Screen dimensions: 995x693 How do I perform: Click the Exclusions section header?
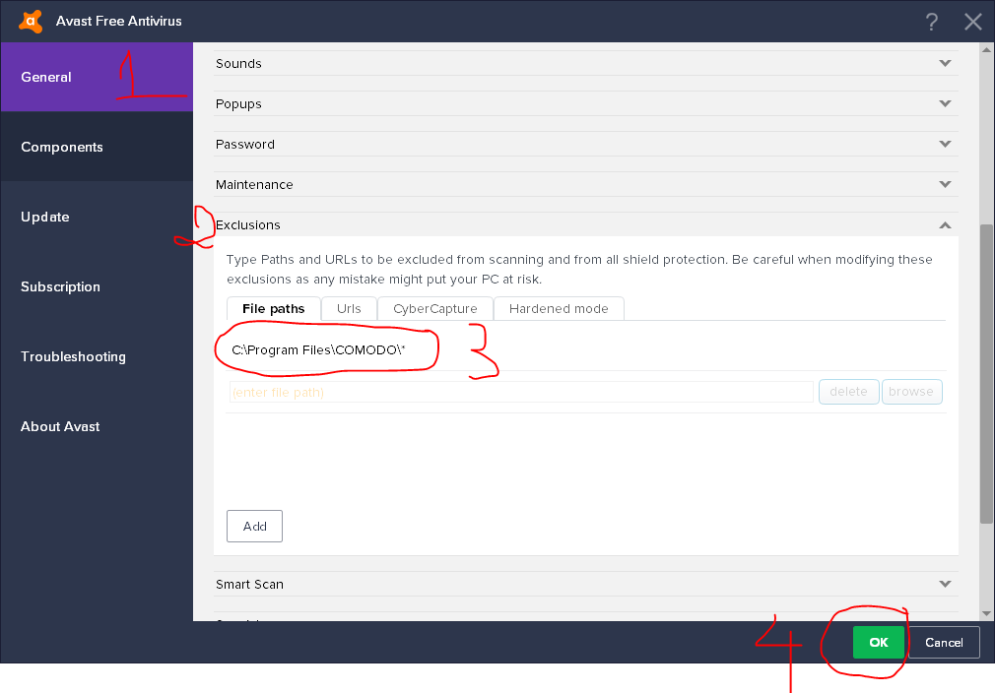coord(586,225)
